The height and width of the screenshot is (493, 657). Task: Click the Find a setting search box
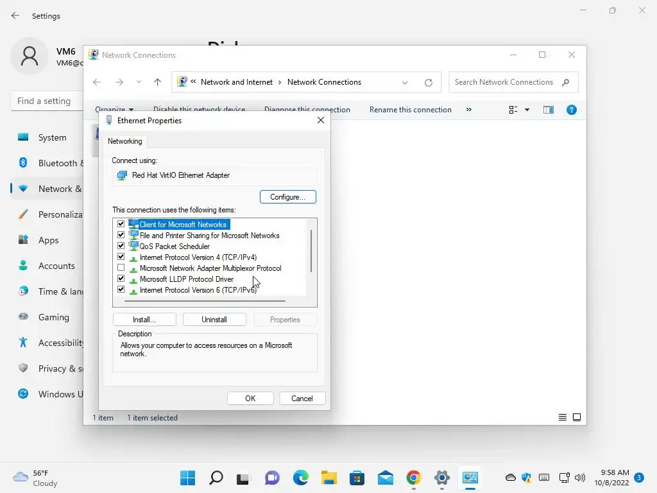coord(47,101)
